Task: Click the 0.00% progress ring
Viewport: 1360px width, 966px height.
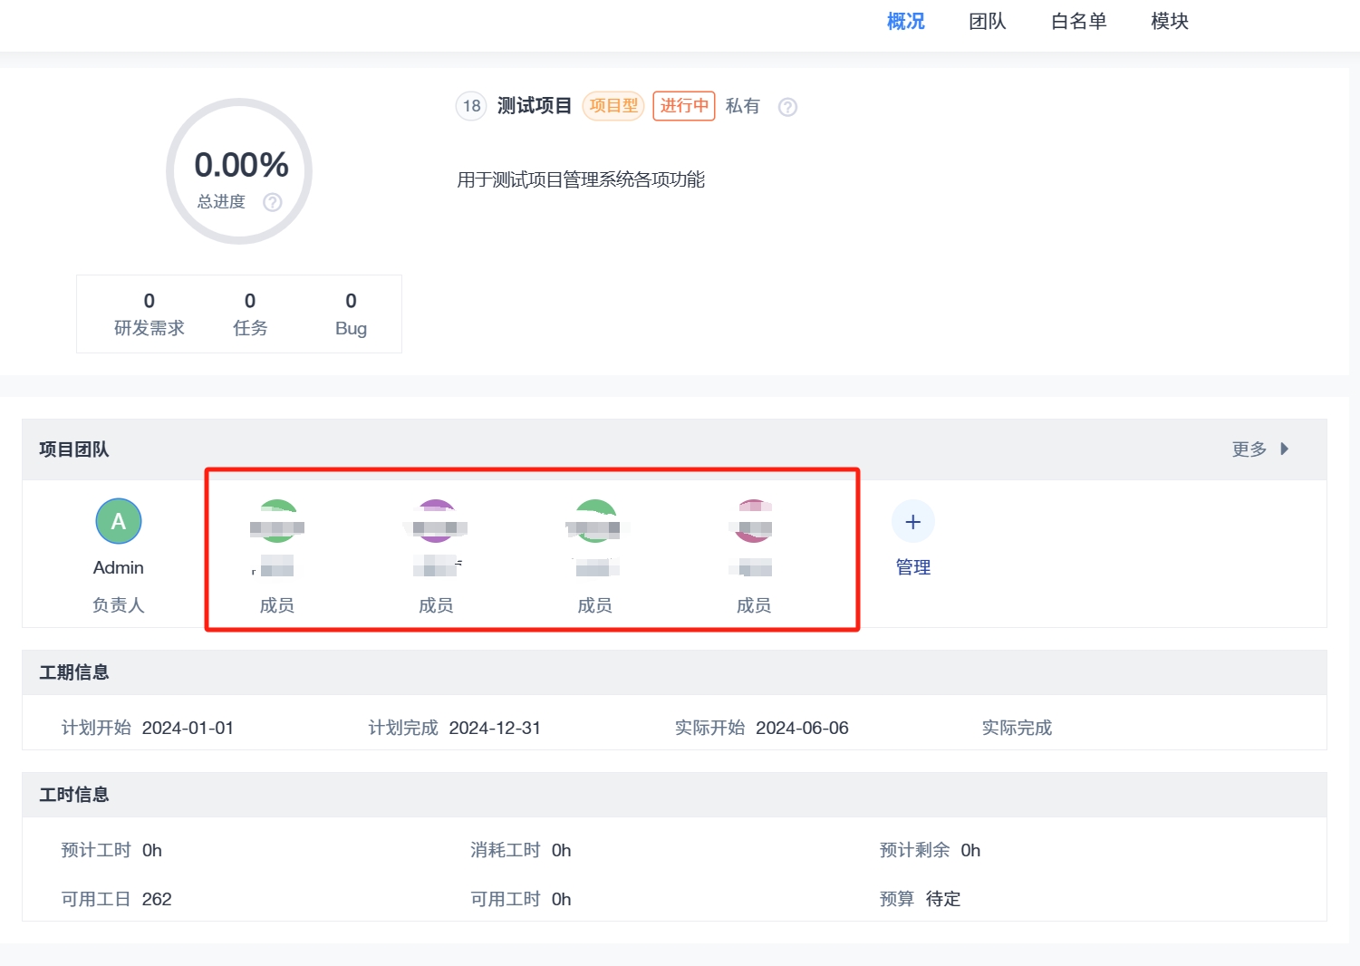Action: tap(240, 171)
